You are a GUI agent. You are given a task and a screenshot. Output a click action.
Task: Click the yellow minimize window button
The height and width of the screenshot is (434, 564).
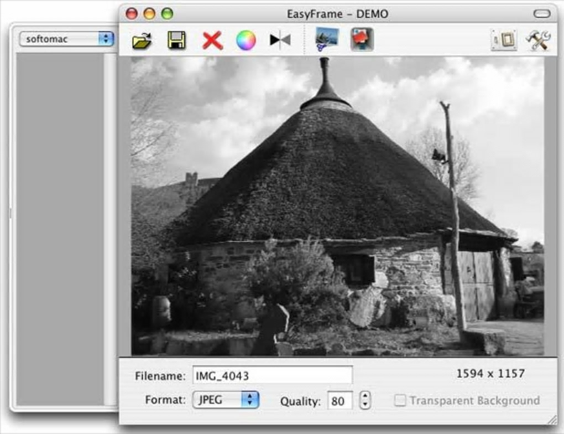(149, 14)
